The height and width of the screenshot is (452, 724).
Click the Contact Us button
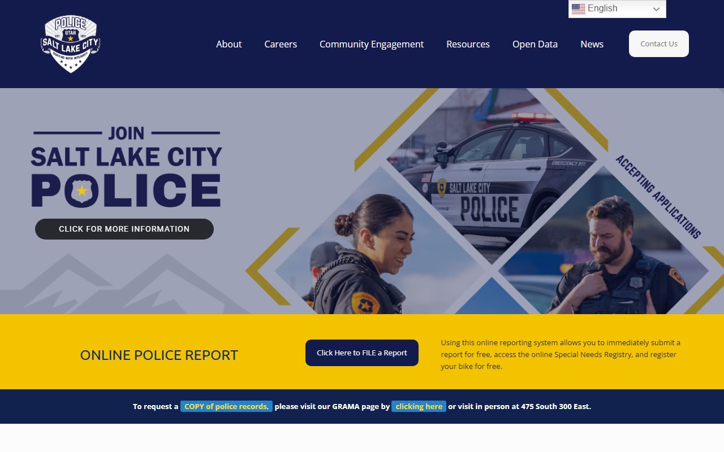659,44
